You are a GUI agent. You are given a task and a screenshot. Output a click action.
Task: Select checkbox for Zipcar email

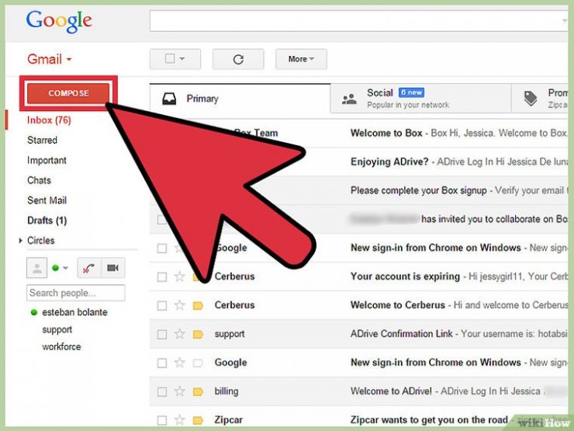(x=162, y=420)
